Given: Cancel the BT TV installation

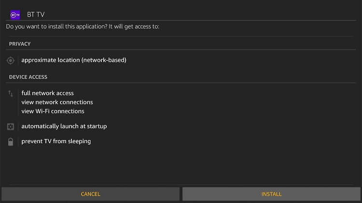Looking at the screenshot, I should click(x=91, y=194).
